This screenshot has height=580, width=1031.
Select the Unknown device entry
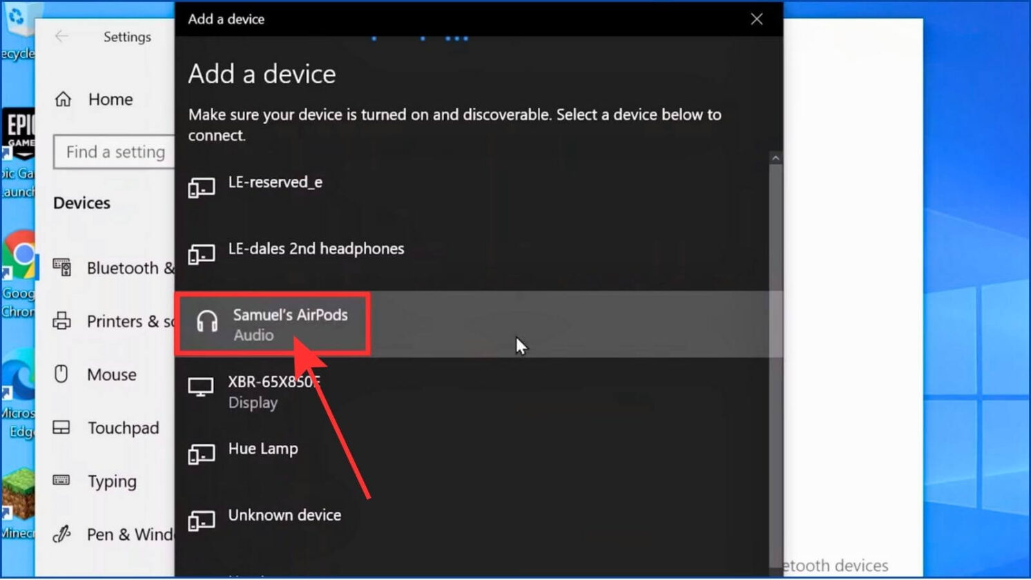coord(284,516)
